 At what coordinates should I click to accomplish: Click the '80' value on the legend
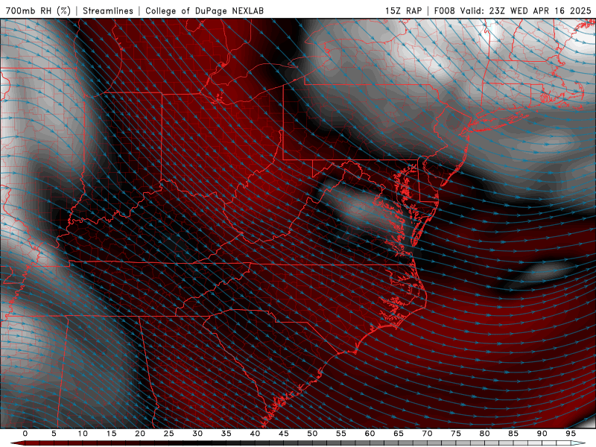tap(485, 434)
